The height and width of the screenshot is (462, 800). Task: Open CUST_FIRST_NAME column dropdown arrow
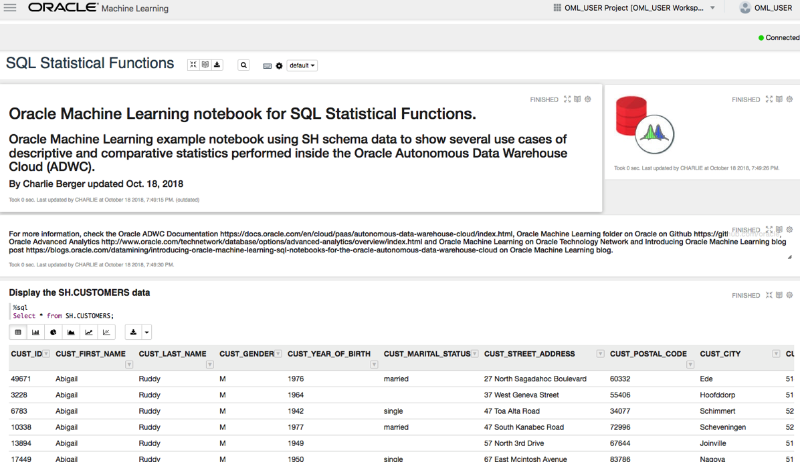coord(129,365)
